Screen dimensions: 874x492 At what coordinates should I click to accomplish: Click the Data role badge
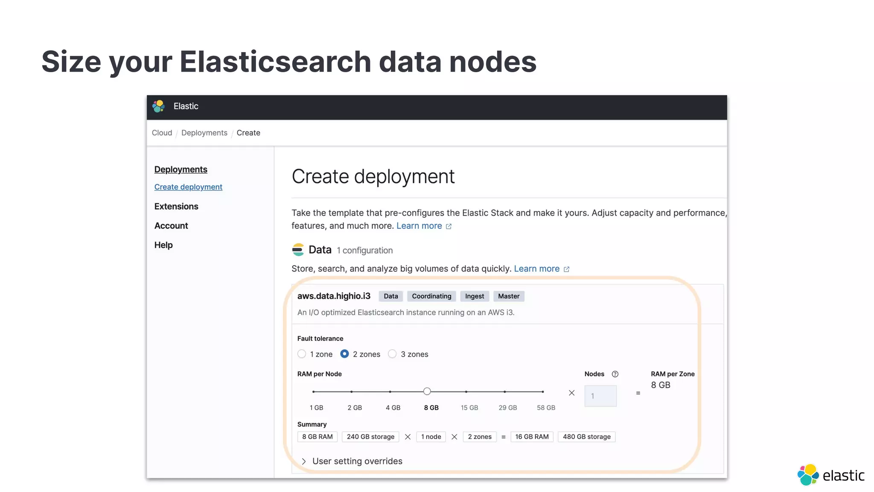[x=391, y=296]
